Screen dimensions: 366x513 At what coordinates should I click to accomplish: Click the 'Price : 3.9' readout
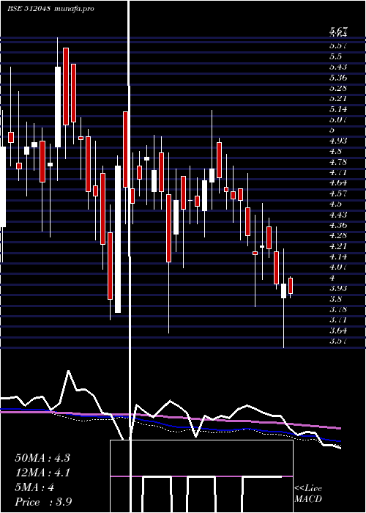(43, 502)
